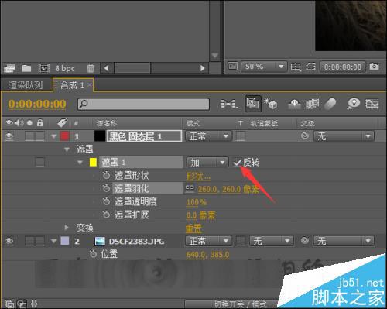Collapse DSCF2383.JPG layer triangle
Image resolution: width=387 pixels, height=309 pixels.
53,241
